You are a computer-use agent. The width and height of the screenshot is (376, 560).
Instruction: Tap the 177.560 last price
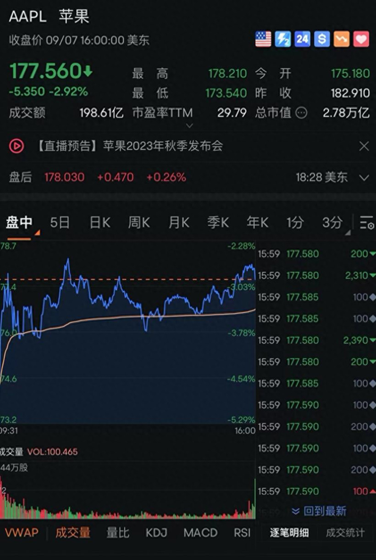pyautogui.click(x=50, y=71)
